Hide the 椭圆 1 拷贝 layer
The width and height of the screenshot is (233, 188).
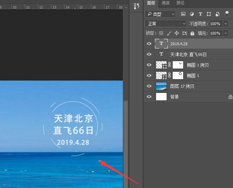149,65
